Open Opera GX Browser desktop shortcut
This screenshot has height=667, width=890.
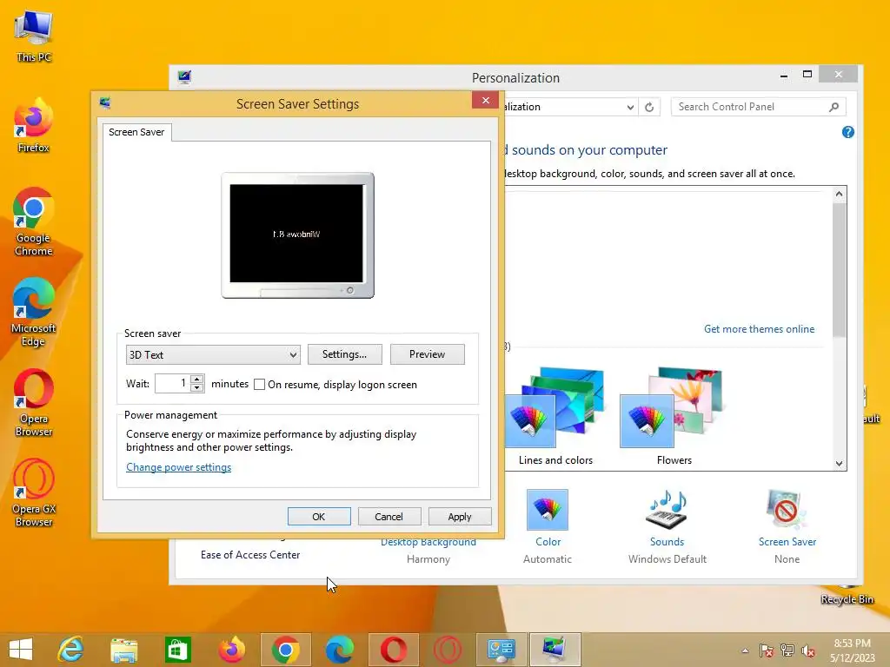(x=34, y=492)
